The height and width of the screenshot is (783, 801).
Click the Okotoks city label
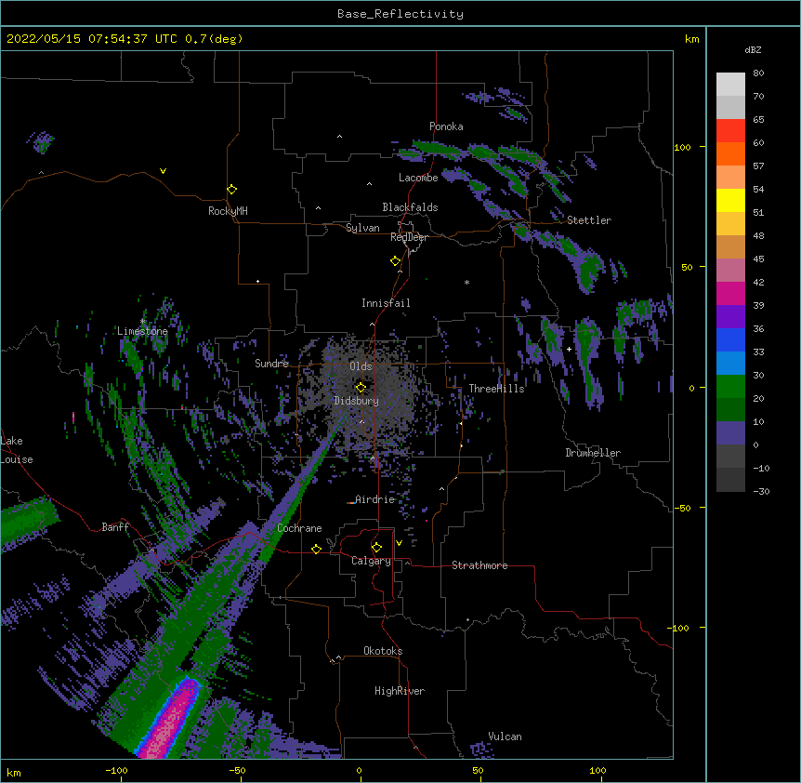pos(383,651)
